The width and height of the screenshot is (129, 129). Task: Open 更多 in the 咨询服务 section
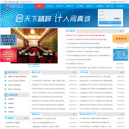[27, 118]
